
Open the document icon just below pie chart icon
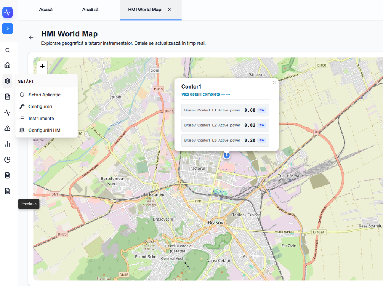(7, 175)
